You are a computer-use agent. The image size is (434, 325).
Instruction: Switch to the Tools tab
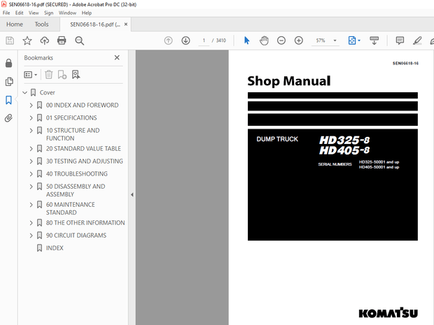click(x=41, y=24)
